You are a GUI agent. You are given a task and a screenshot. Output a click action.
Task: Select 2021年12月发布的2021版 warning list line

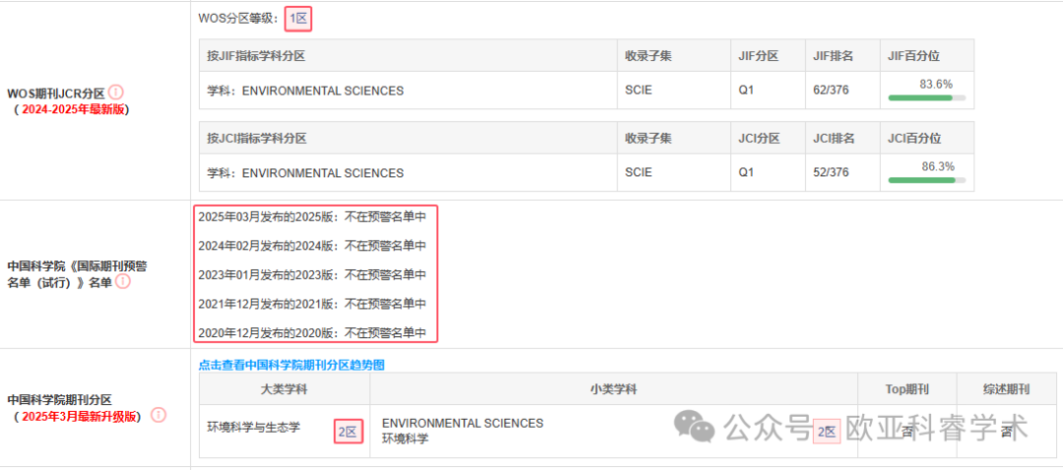(313, 304)
